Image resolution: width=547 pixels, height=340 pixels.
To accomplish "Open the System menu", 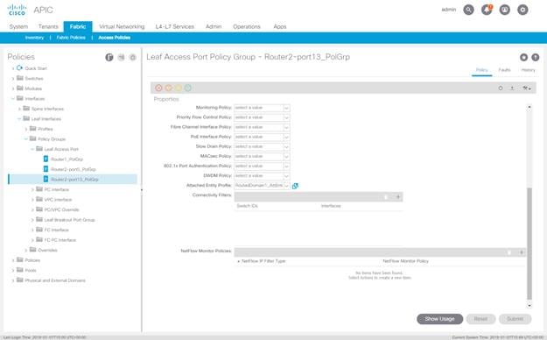I will pos(18,26).
